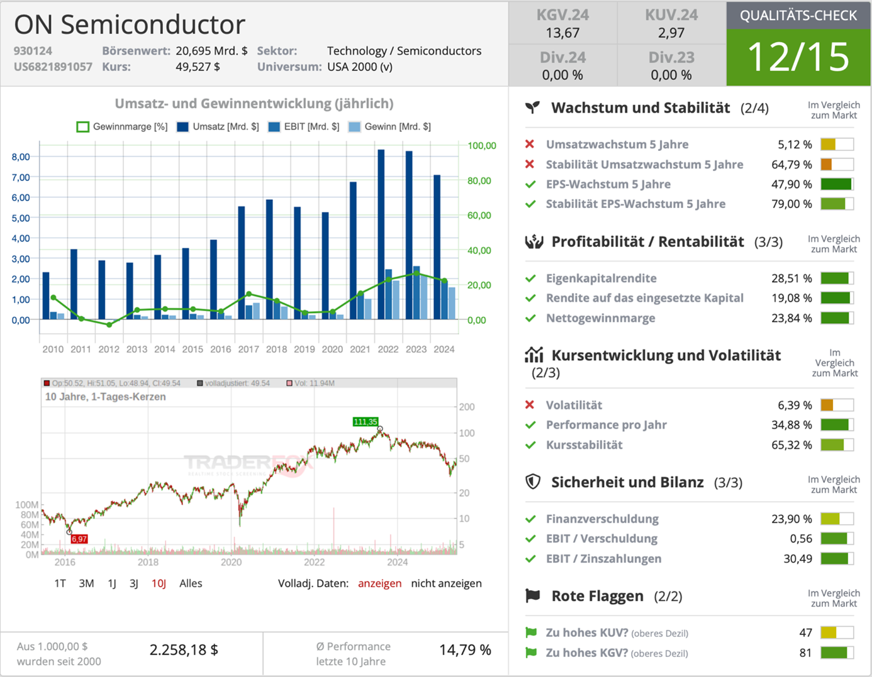
Task: Click the 6,97 low price marker
Action: (79, 539)
